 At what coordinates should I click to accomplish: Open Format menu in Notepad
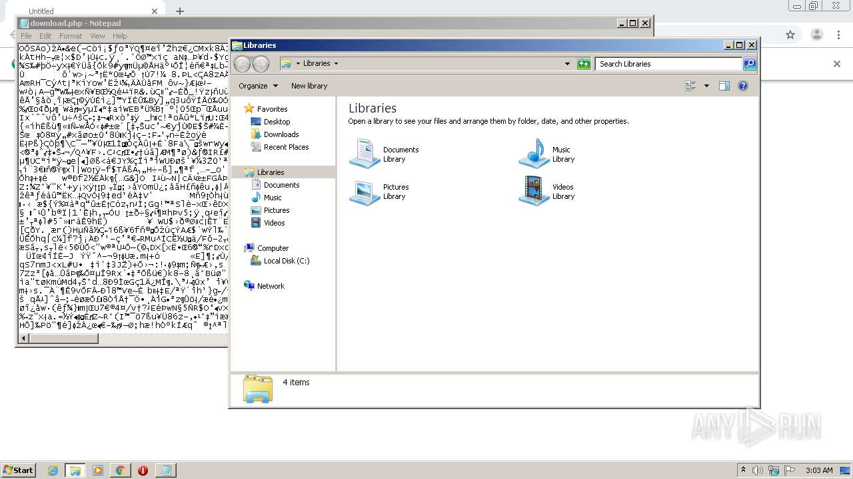point(71,36)
